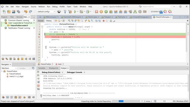190x107 pixels.
Task: Click the green Run Project arrow
Action: 75,12
